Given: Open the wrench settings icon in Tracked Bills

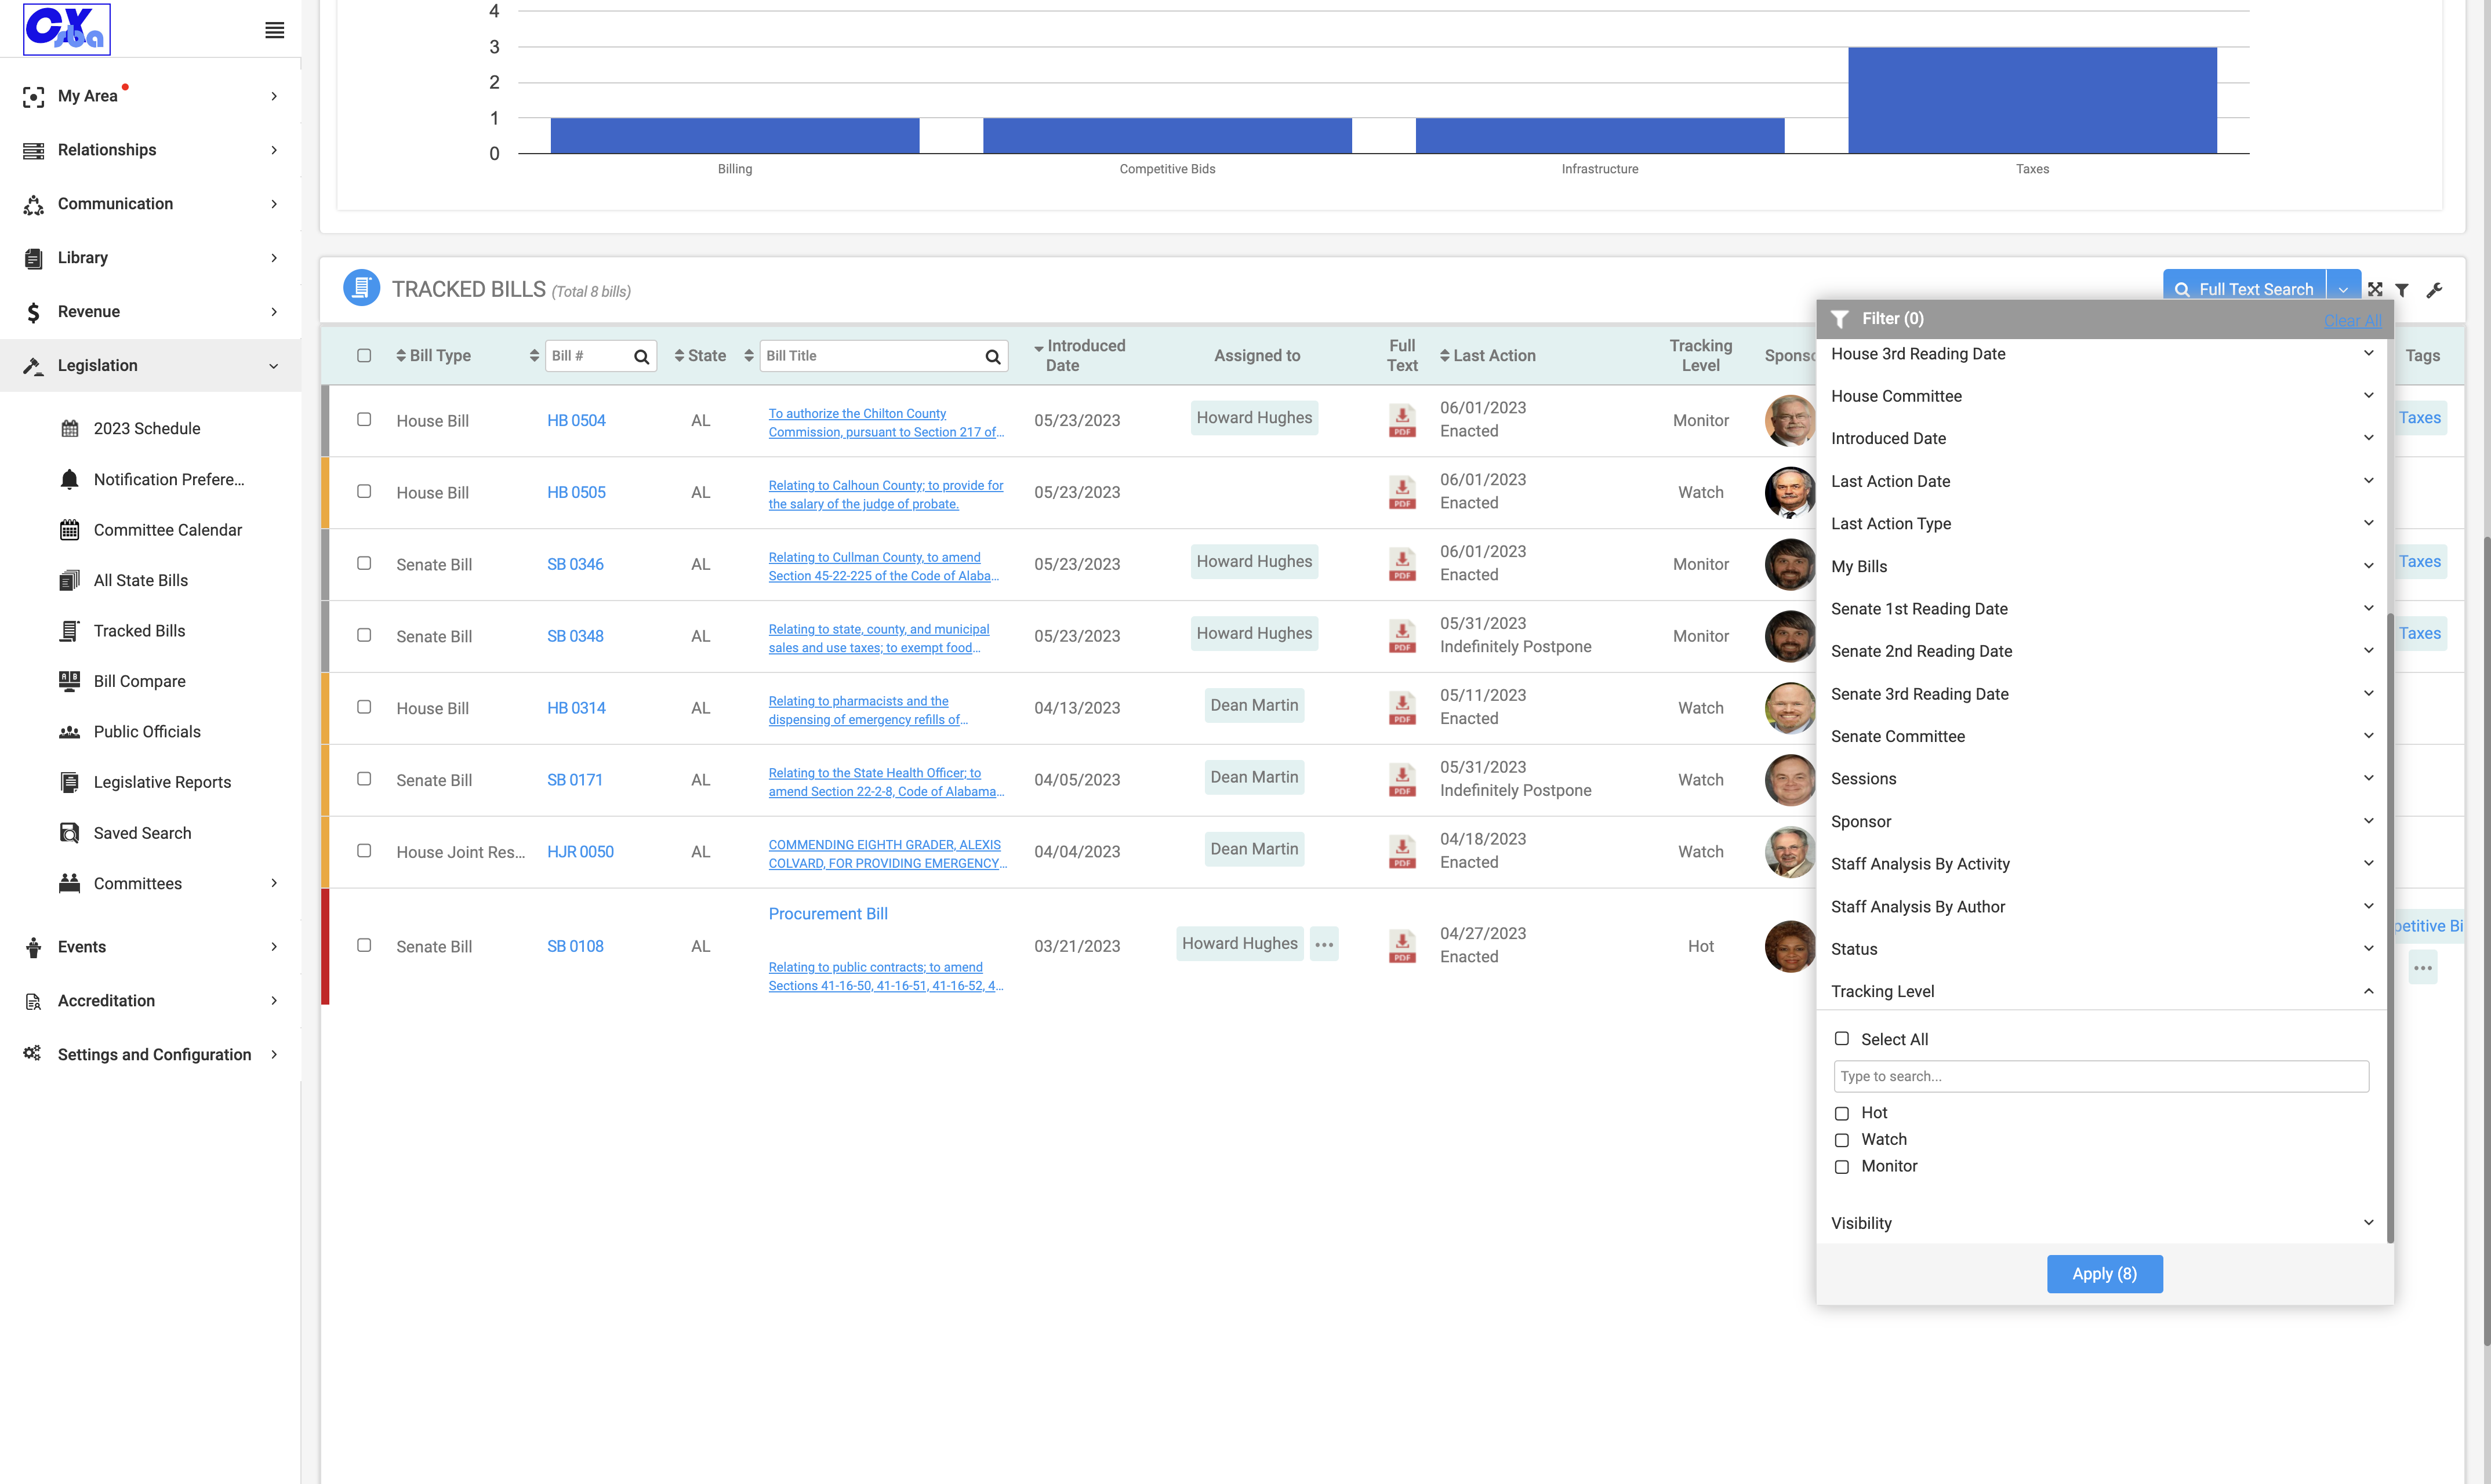Looking at the screenshot, I should coord(2434,290).
